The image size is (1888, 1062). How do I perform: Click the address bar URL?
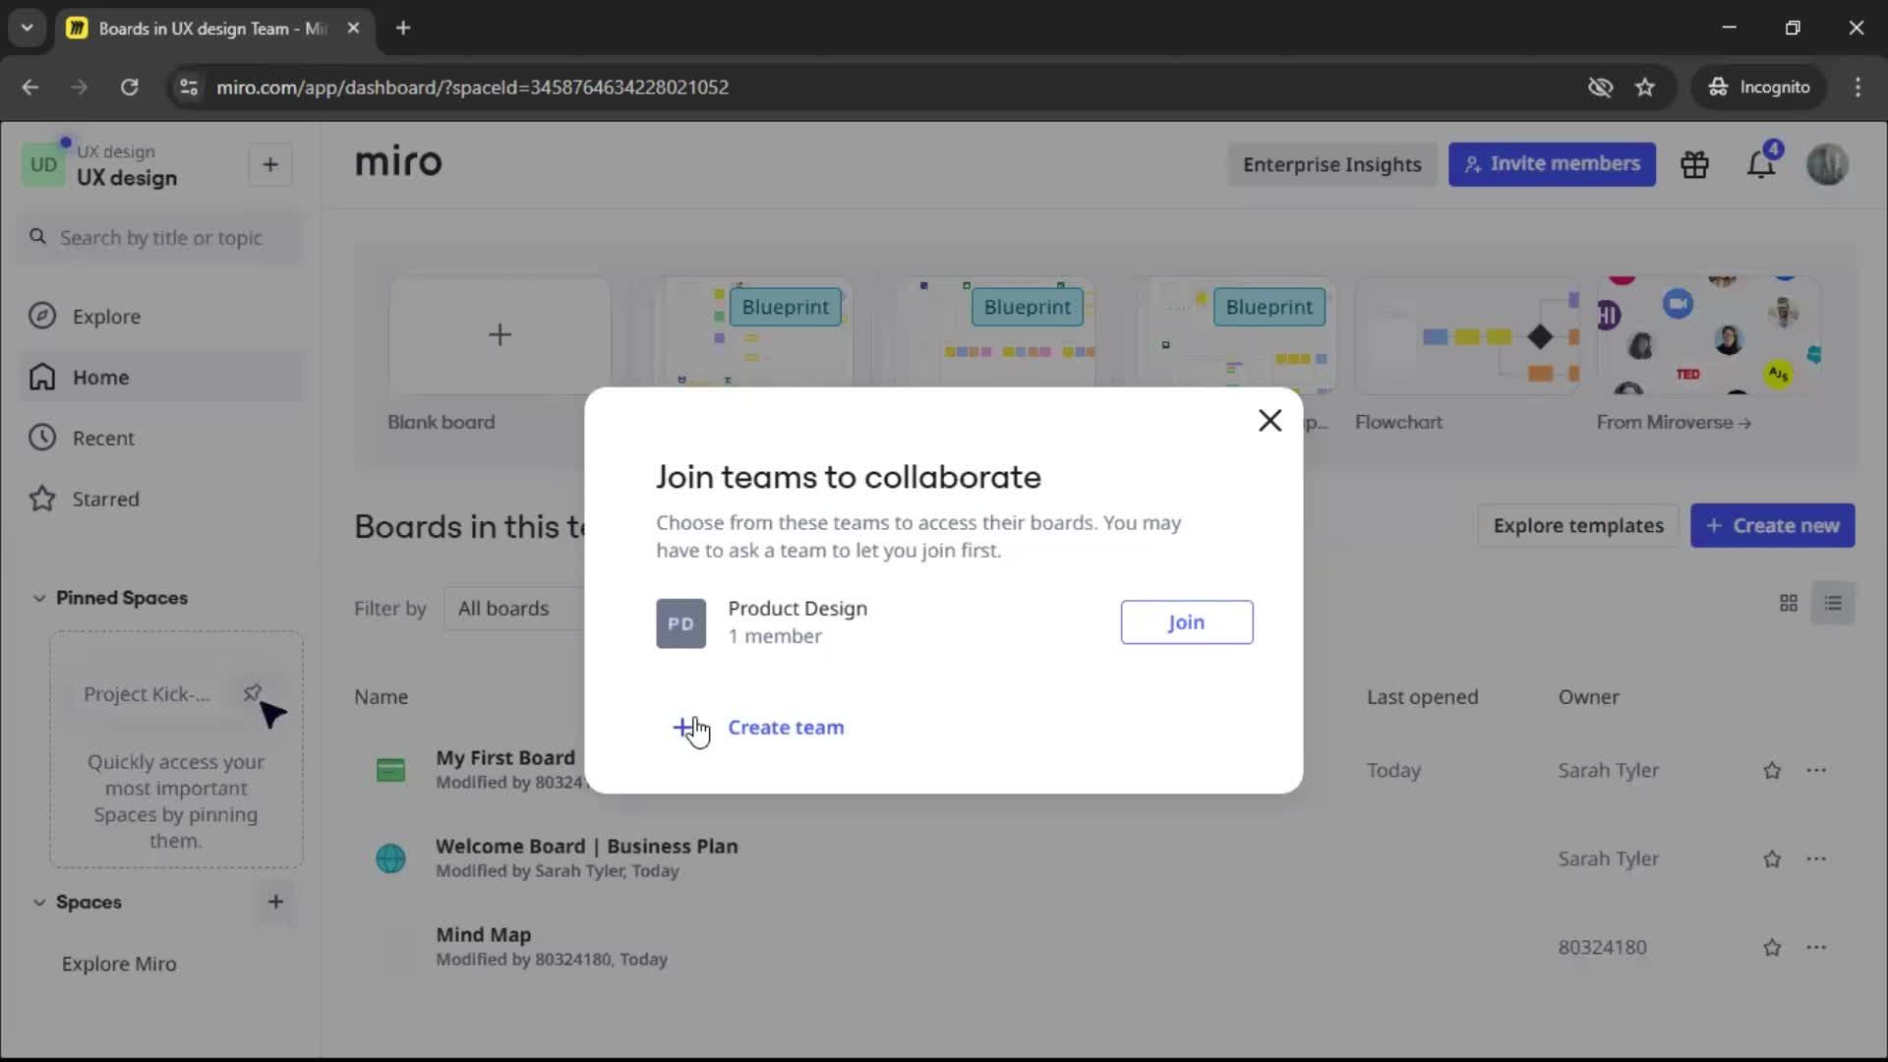[472, 88]
